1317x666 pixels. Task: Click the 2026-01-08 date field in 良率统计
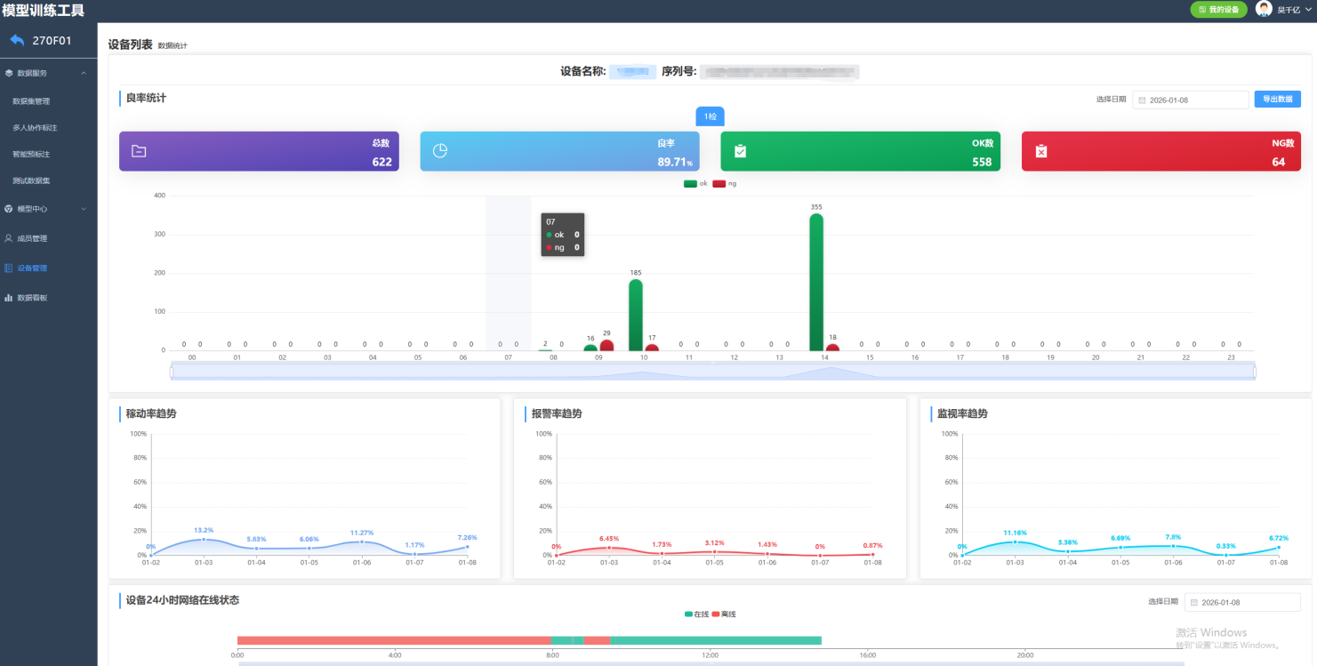point(1196,100)
